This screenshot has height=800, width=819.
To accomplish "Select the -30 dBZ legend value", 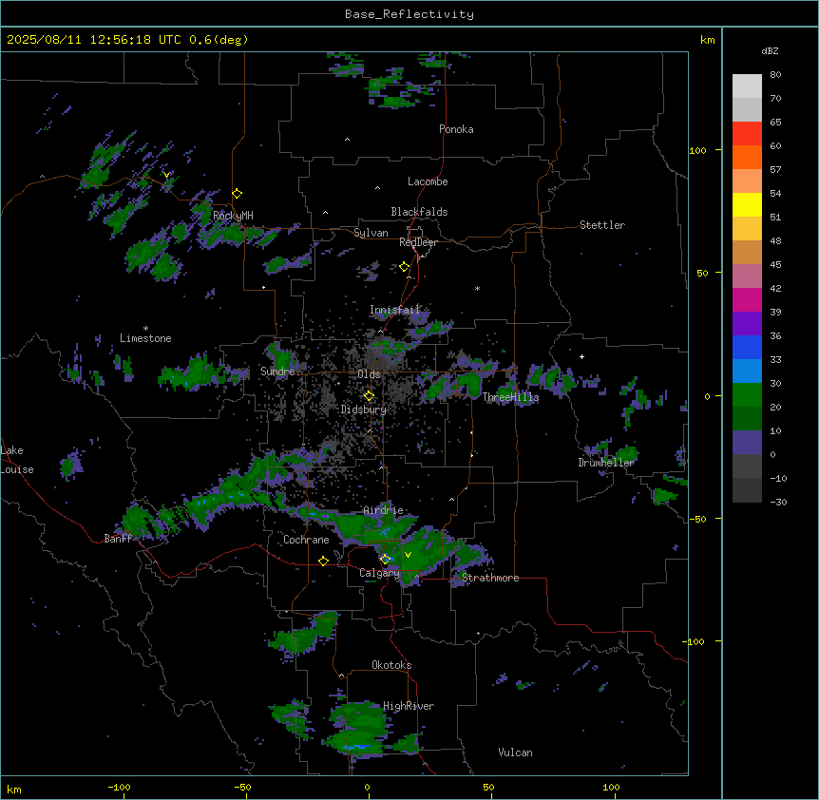I will [x=778, y=503].
